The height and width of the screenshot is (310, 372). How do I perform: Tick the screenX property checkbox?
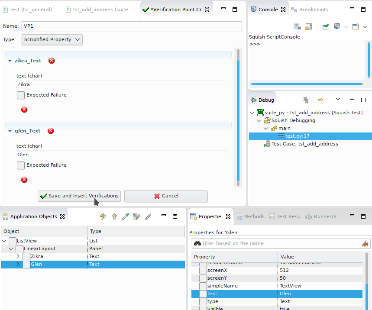pyautogui.click(x=203, y=271)
